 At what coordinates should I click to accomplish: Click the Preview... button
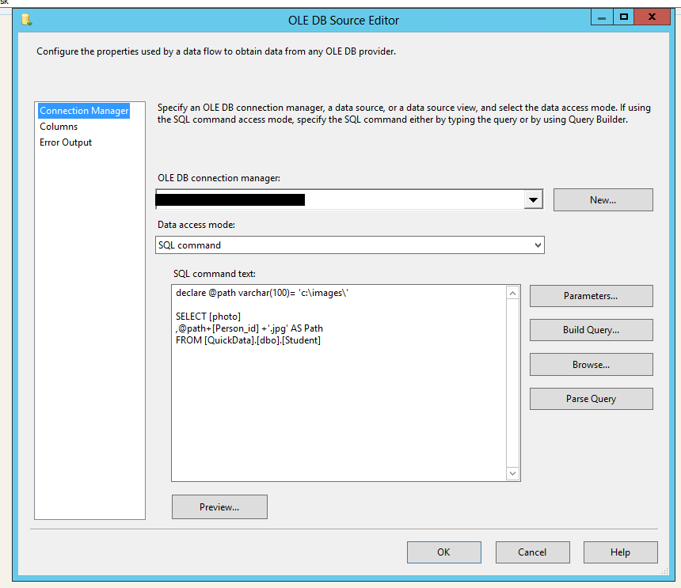point(219,506)
